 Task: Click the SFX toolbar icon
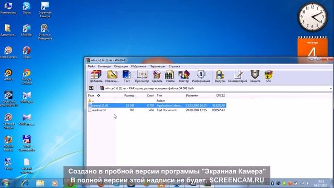[268, 76]
